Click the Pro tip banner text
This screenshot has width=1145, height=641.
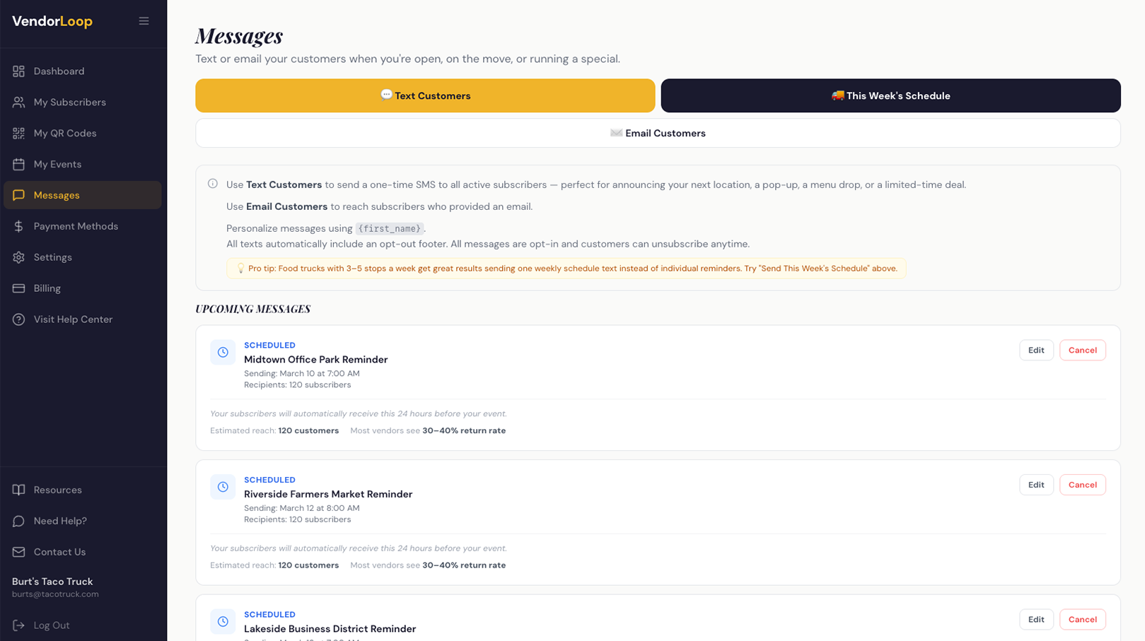pos(566,269)
